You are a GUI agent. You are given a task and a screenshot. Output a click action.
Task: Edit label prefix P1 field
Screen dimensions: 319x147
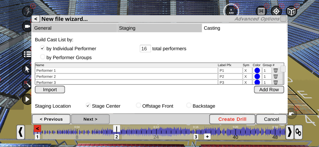click(230, 71)
